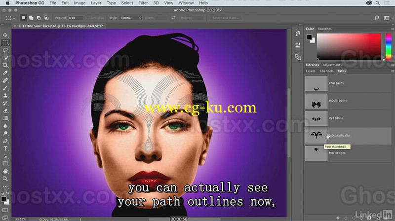Image resolution: width=395 pixels, height=221 pixels.
Task: Switch to the Libraries tab
Action: point(312,65)
